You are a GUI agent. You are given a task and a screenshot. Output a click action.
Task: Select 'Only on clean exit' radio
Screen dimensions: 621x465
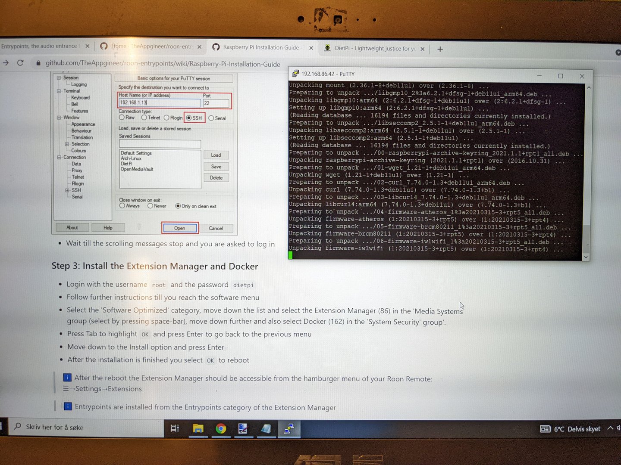point(178,206)
